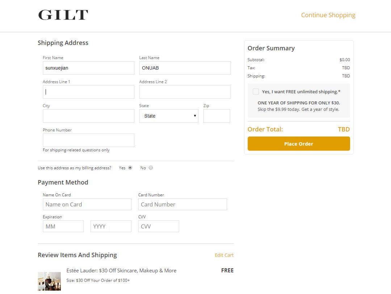Open the State dropdown
This screenshot has height=294, width=391.
click(x=169, y=116)
